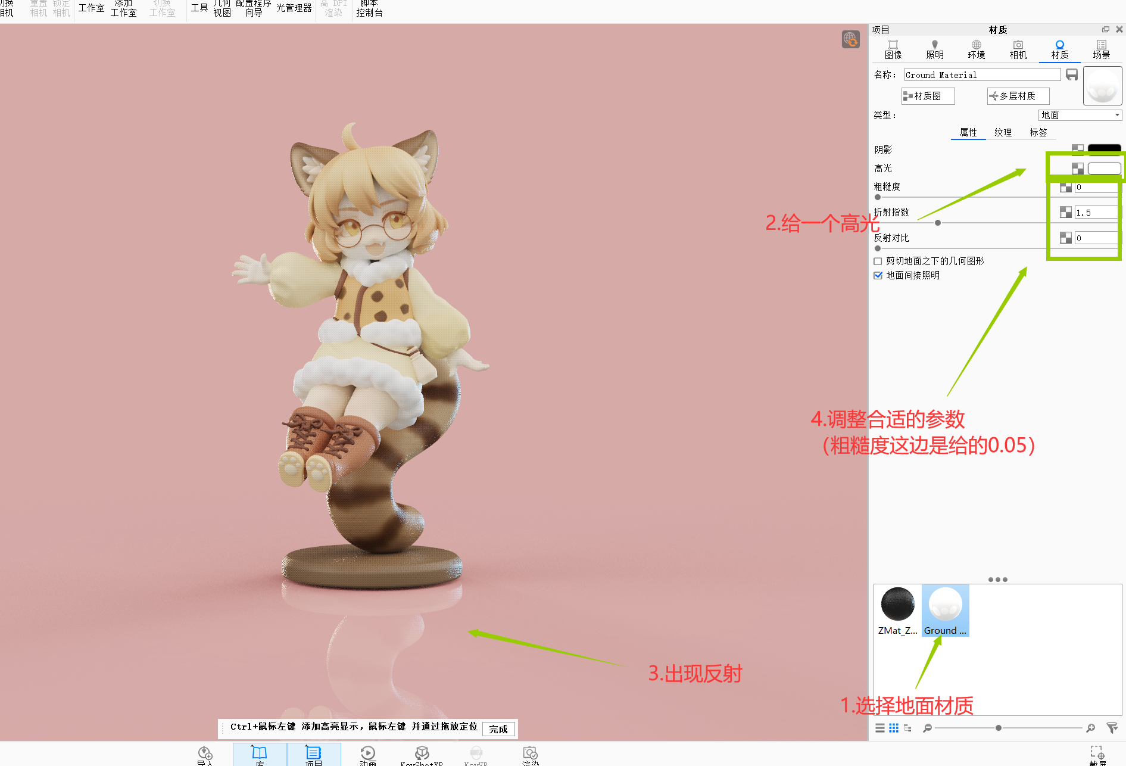Click the thumbnail size slider handle

click(999, 728)
